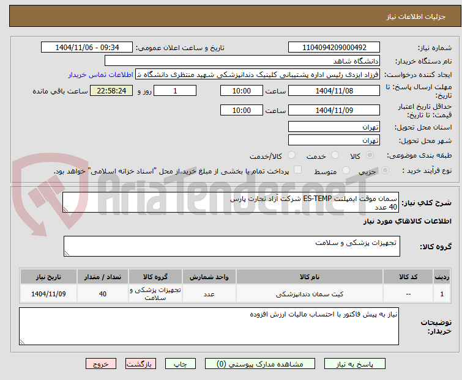Click the ردیف column header
462x380 pixels.
click(x=442, y=277)
